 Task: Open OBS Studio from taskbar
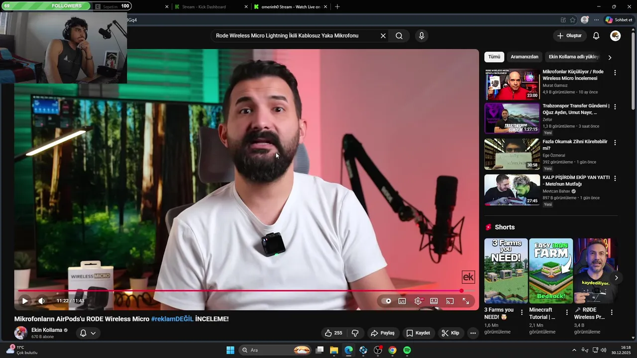point(378,350)
